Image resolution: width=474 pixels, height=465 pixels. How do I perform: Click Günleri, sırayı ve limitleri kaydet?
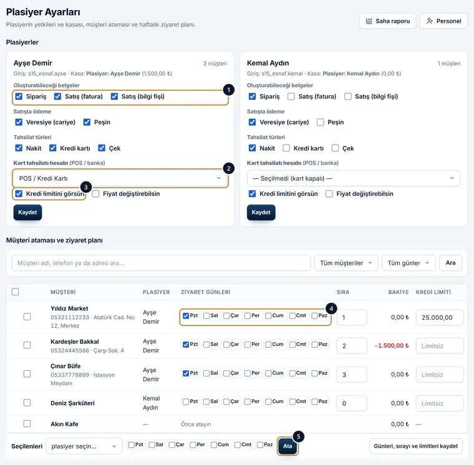point(415,446)
